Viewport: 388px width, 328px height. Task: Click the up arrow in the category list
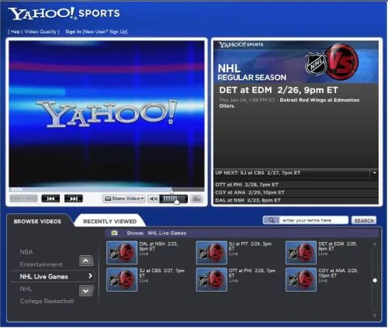pos(86,261)
